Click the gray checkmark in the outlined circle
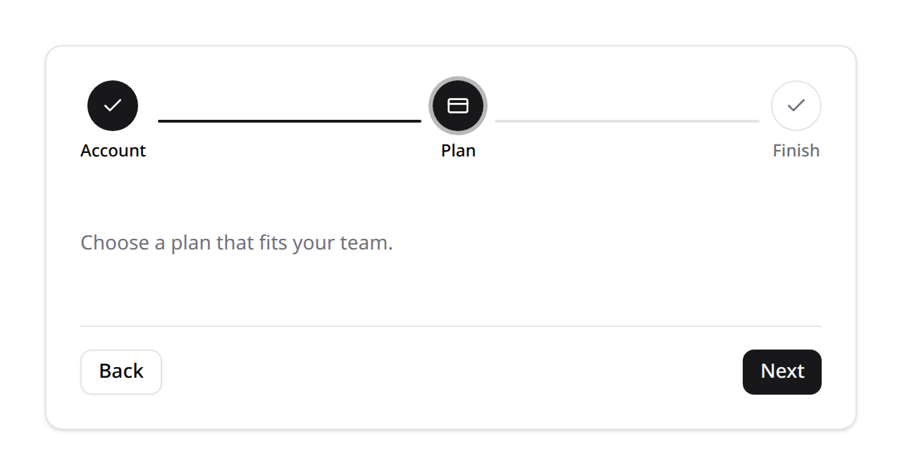The image size is (902, 475). tap(796, 106)
